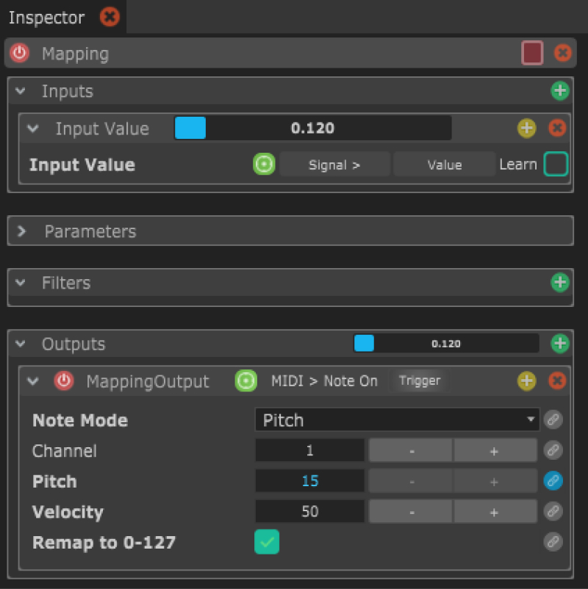Increase Velocity with the plus button
Viewport: 588px width, 589px height.
point(494,512)
